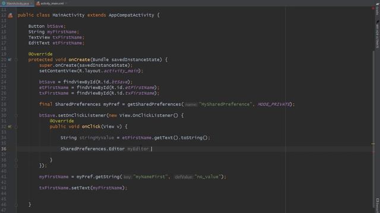
Task: Click myFirstName in the String field declaration
Action: click(x=62, y=31)
